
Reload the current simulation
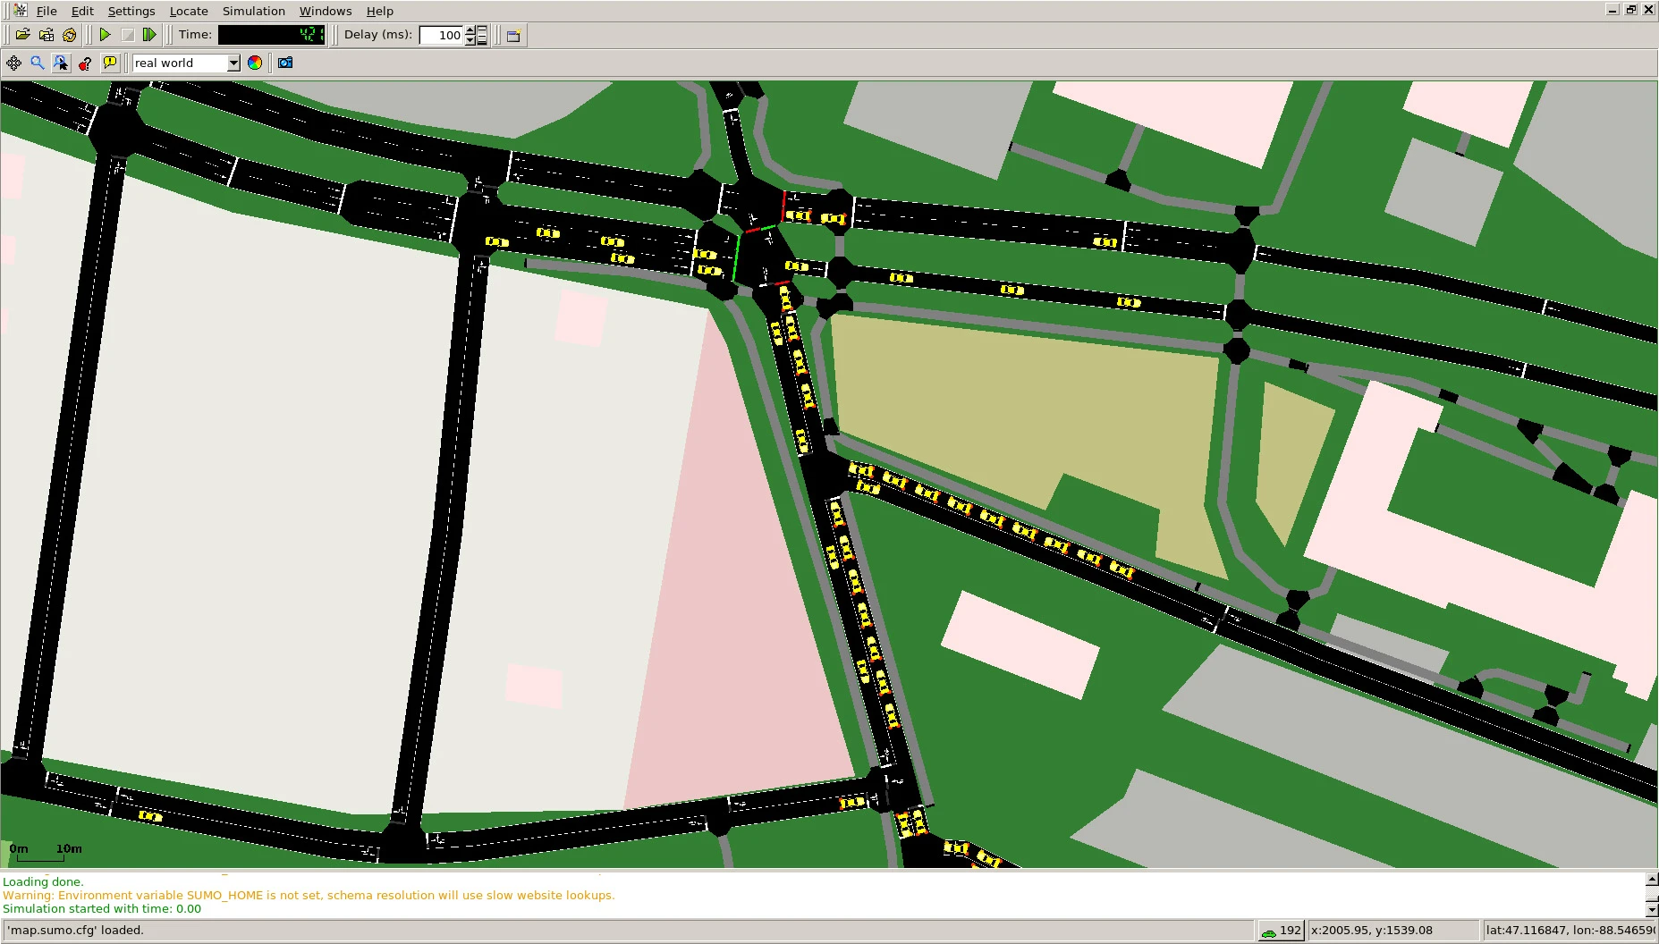click(x=69, y=34)
